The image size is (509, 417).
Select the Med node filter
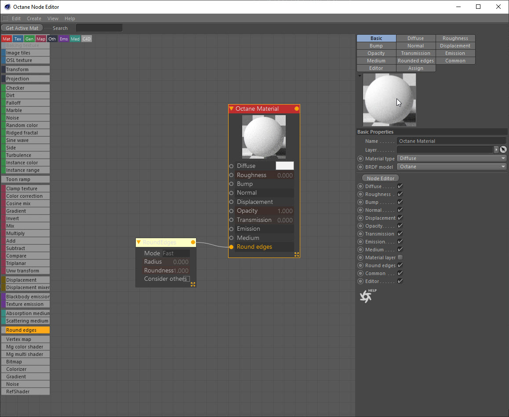(x=75, y=39)
